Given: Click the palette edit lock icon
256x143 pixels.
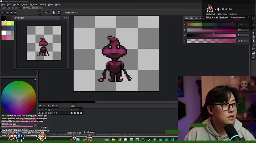Looking at the screenshot, I should point(2,12).
